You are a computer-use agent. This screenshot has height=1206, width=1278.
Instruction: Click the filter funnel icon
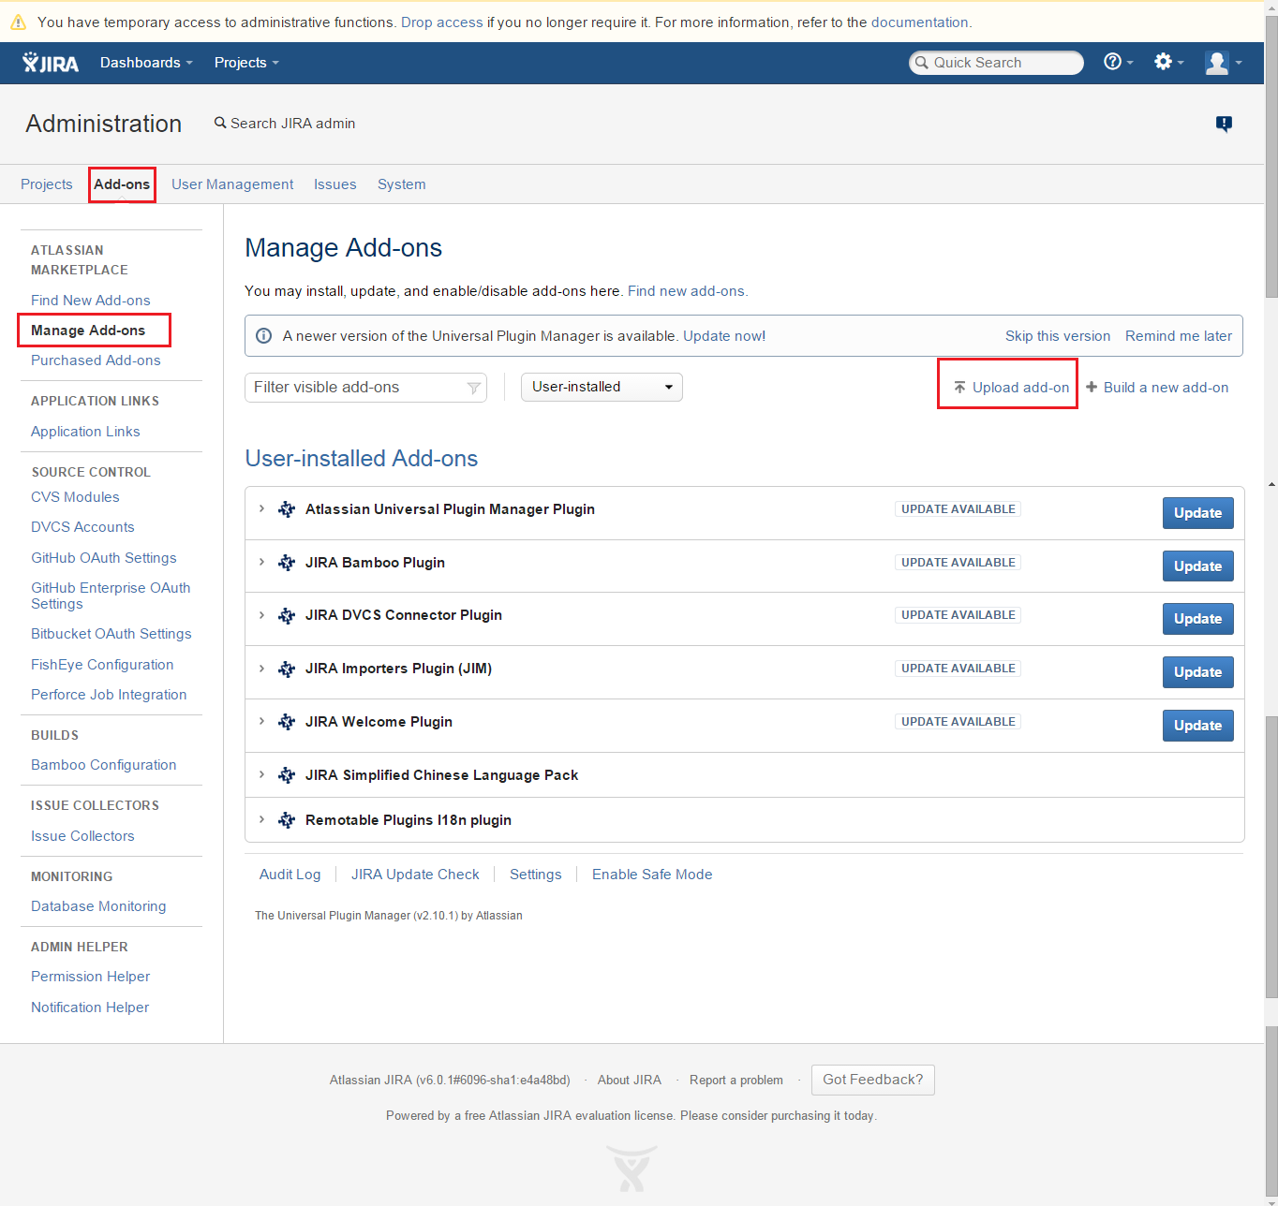474,388
